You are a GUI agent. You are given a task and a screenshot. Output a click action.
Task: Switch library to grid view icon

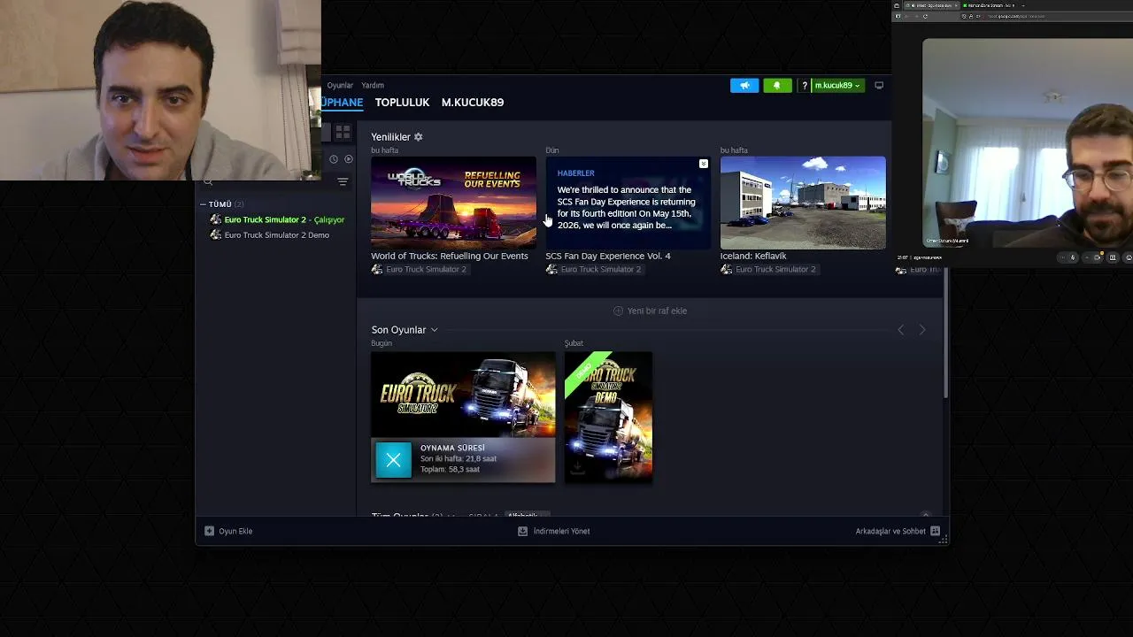pyautogui.click(x=343, y=133)
